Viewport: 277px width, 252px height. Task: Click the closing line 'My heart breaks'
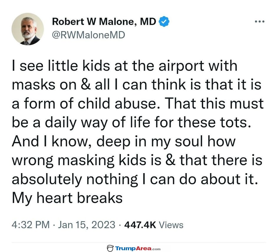click(67, 198)
